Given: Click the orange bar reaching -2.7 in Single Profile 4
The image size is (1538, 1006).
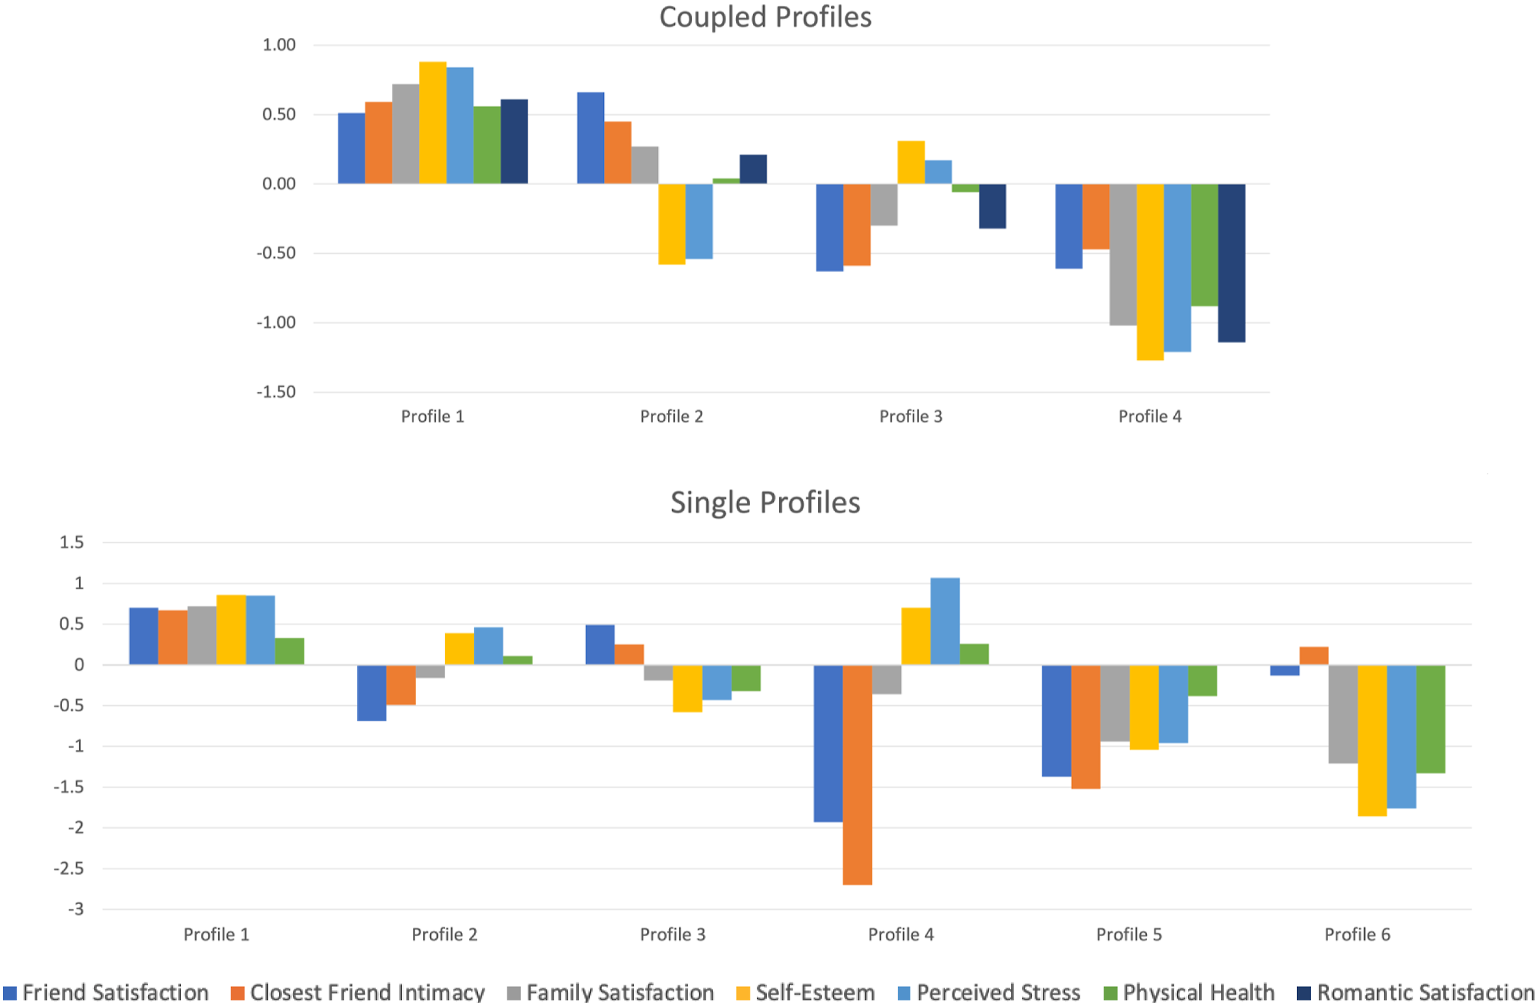Looking at the screenshot, I should coord(857,775).
